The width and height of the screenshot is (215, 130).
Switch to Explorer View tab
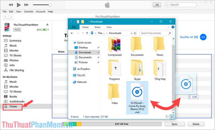[109, 27]
